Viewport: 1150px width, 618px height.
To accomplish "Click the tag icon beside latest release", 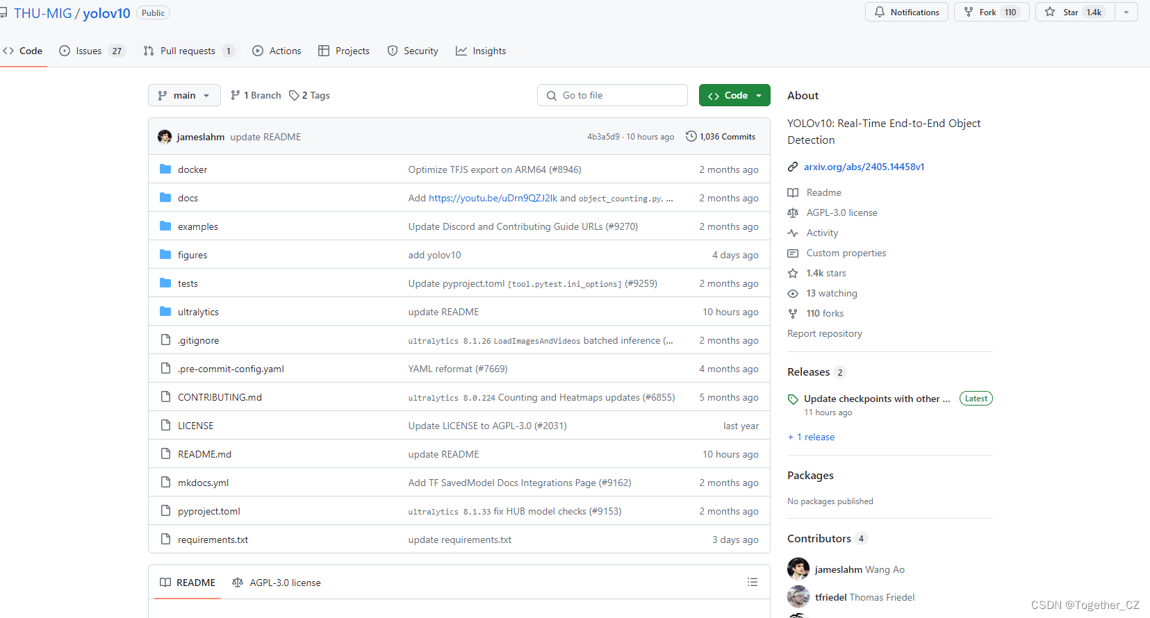I will (x=793, y=399).
